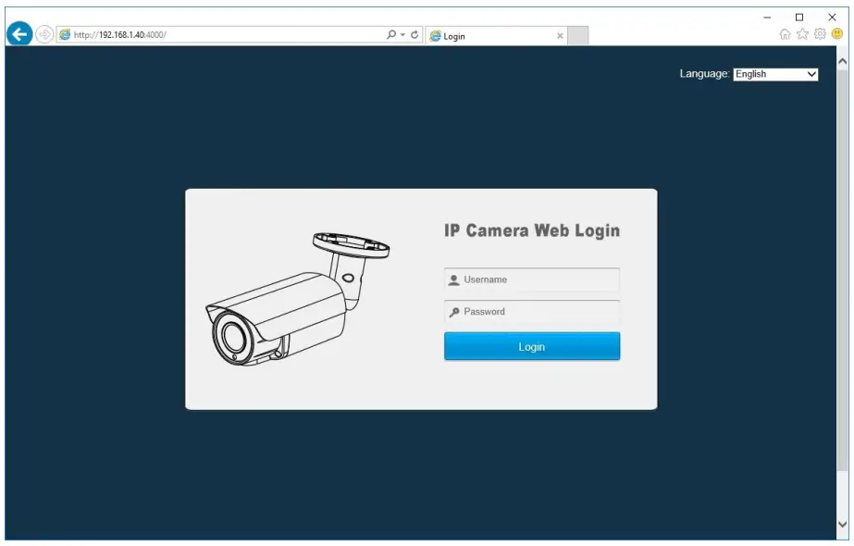Click the 'IP Camera Web Login' heading

pos(532,230)
